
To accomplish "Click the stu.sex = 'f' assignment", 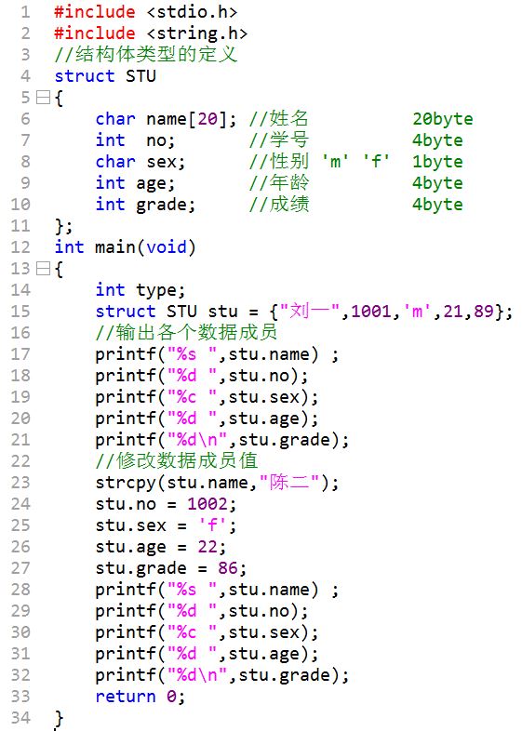I will click(x=166, y=525).
